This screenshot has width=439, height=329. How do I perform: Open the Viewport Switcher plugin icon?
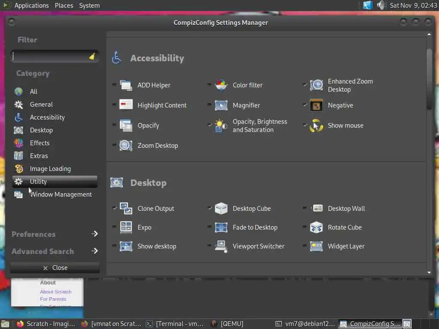(x=221, y=246)
